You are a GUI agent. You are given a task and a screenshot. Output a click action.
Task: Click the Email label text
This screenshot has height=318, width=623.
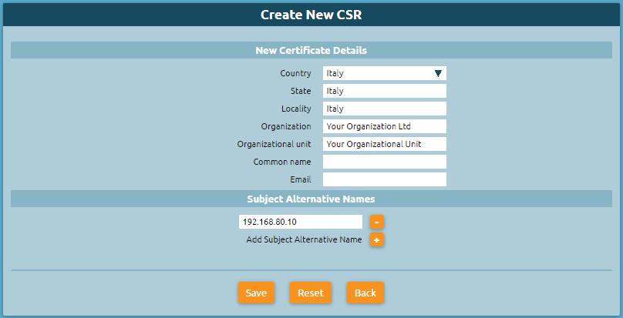(x=301, y=179)
